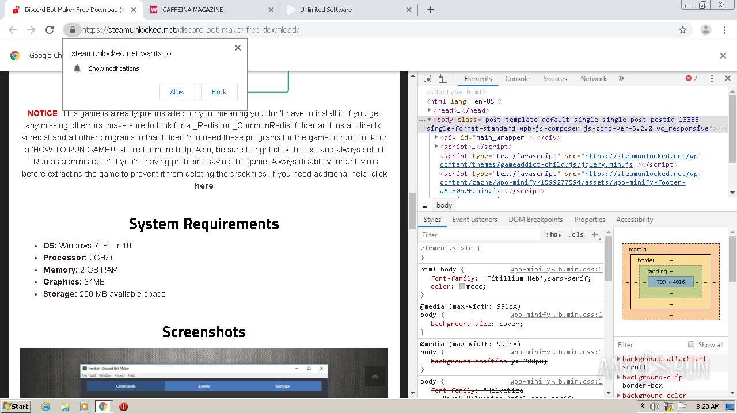Viewport: 737px width, 414px height.
Task: Open the DOM Breakpoints pane tab
Action: 535,220
